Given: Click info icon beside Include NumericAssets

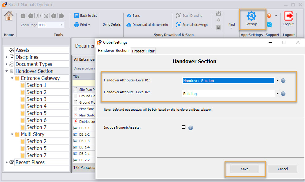Looking at the screenshot, I should 191,128.
